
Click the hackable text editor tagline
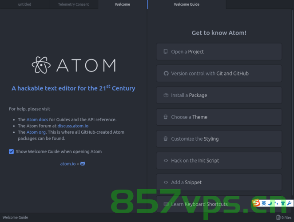tap(73, 88)
